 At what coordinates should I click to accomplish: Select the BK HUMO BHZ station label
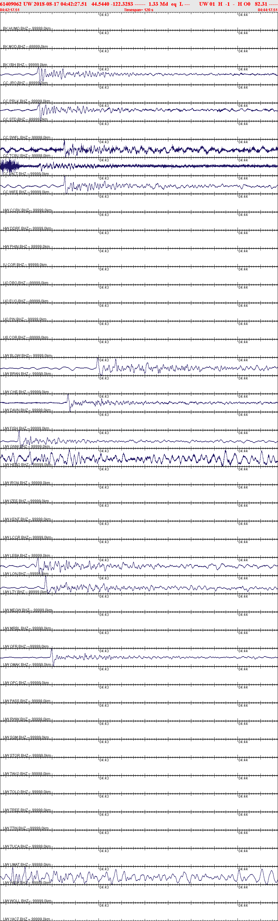[x=27, y=28]
